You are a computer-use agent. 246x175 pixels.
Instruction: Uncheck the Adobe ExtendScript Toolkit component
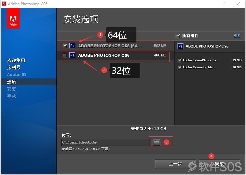pos(180,60)
